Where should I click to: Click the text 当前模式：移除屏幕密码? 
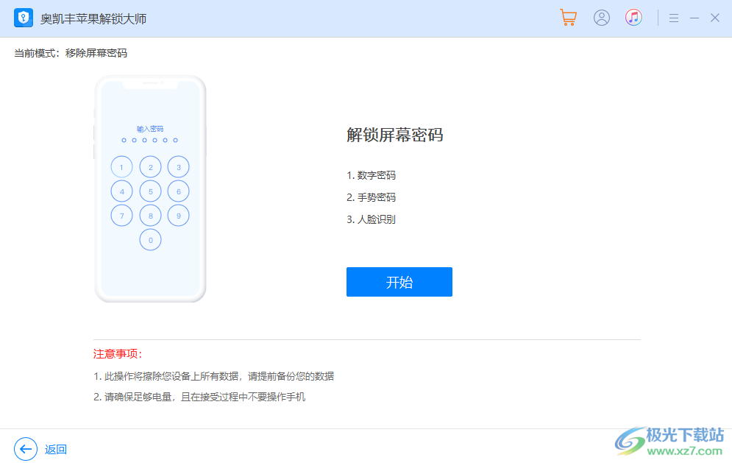(x=71, y=53)
